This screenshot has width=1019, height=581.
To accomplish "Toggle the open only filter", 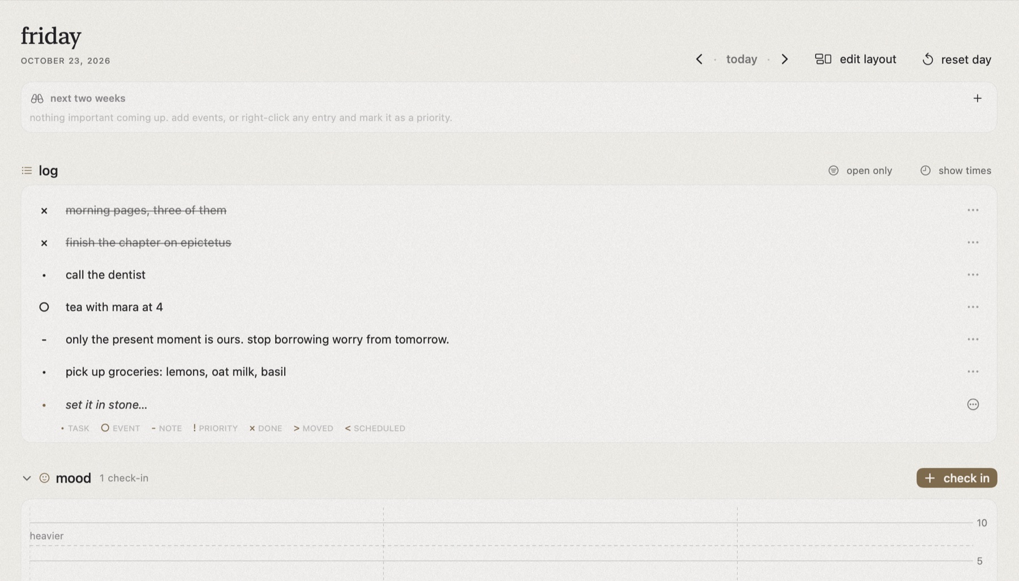I will (860, 170).
